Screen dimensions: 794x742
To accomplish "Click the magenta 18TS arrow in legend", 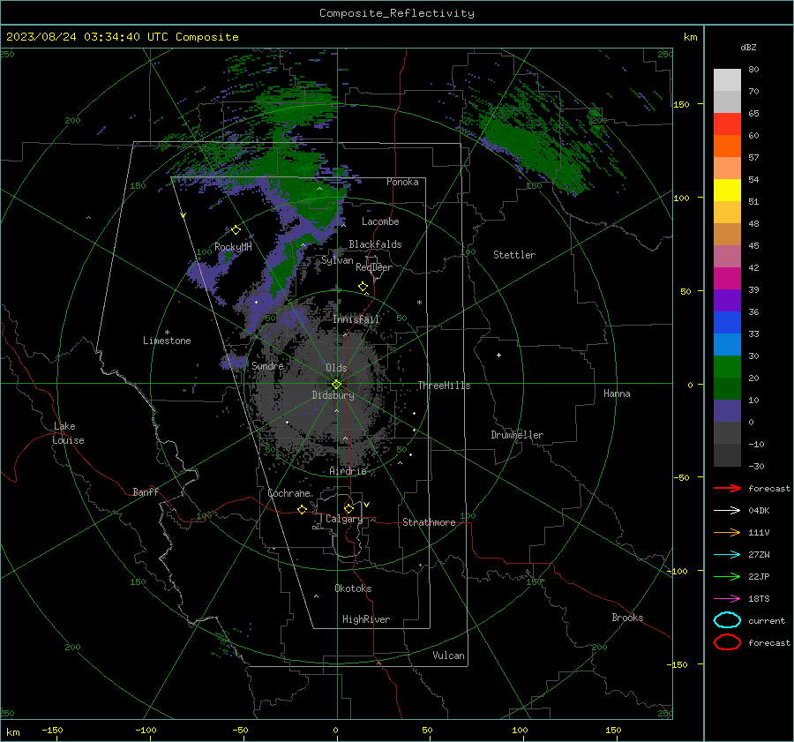I will pos(727,599).
